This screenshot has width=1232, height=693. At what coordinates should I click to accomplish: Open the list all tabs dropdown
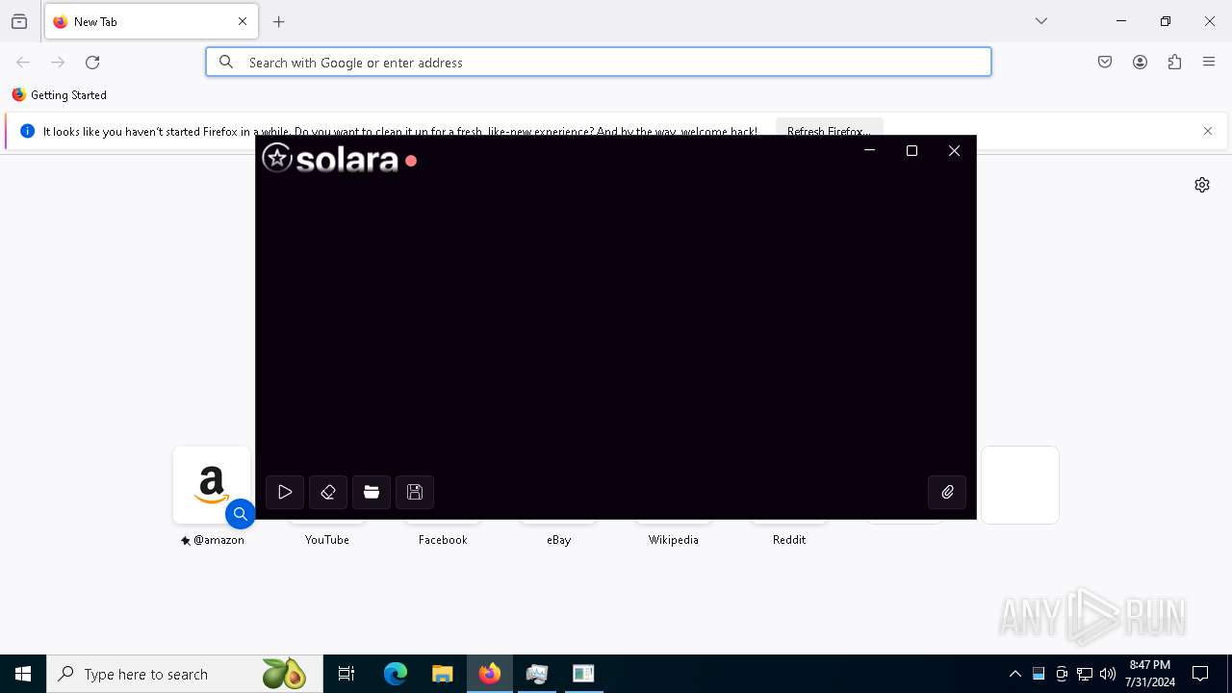pos(1041,21)
